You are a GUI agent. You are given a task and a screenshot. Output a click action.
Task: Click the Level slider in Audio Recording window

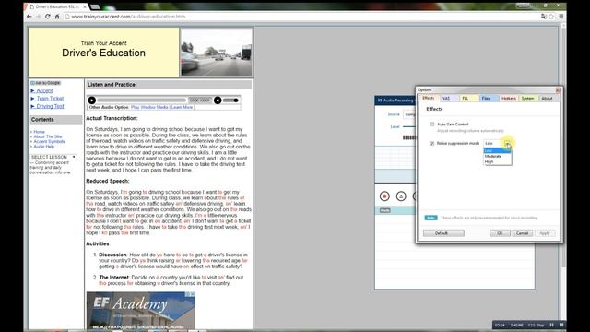(409, 127)
